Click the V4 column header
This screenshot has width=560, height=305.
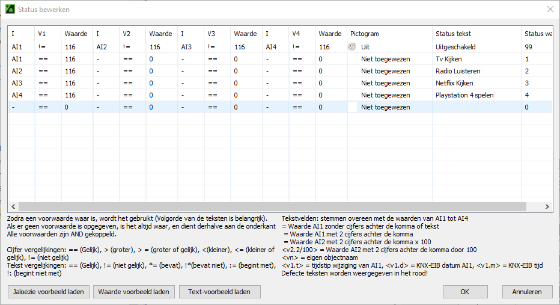(x=302, y=34)
